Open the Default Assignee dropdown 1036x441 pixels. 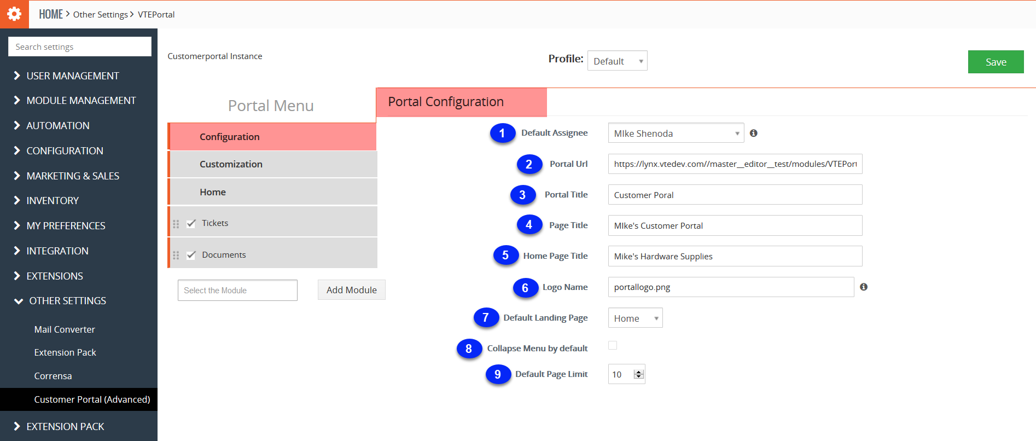676,133
